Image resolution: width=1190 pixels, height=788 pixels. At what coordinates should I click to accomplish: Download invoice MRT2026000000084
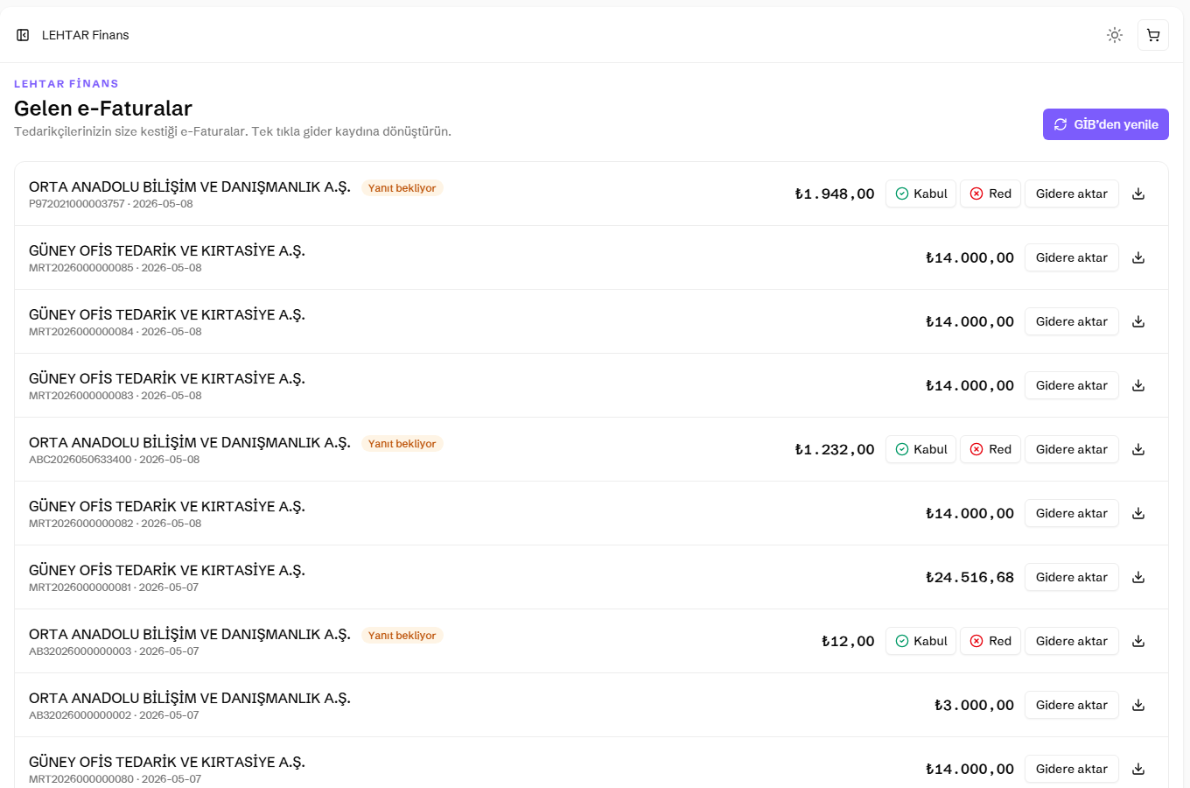(1138, 321)
